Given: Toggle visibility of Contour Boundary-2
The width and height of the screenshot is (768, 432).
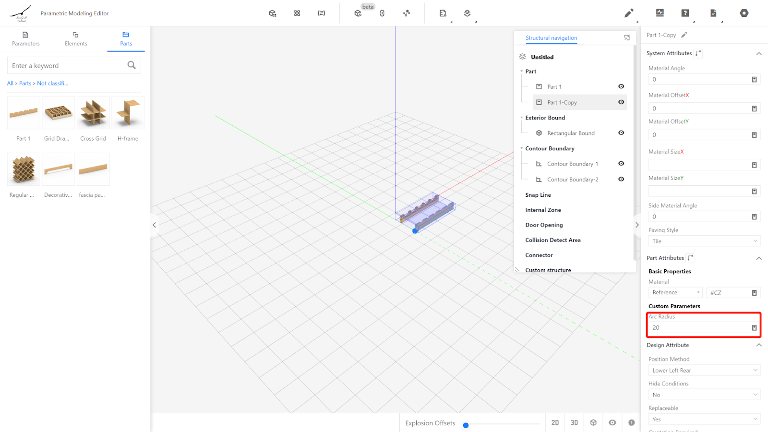Looking at the screenshot, I should tap(621, 179).
